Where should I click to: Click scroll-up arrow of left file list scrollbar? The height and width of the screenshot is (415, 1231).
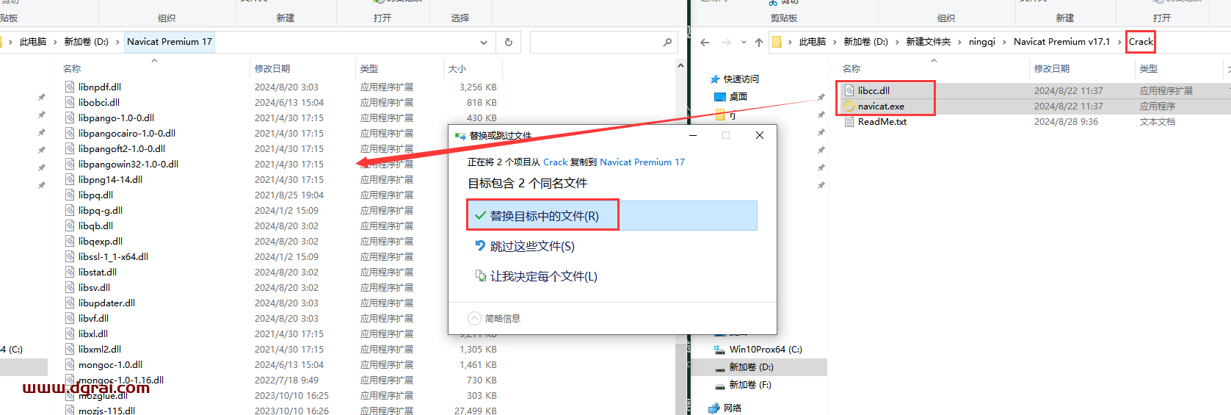[x=680, y=66]
